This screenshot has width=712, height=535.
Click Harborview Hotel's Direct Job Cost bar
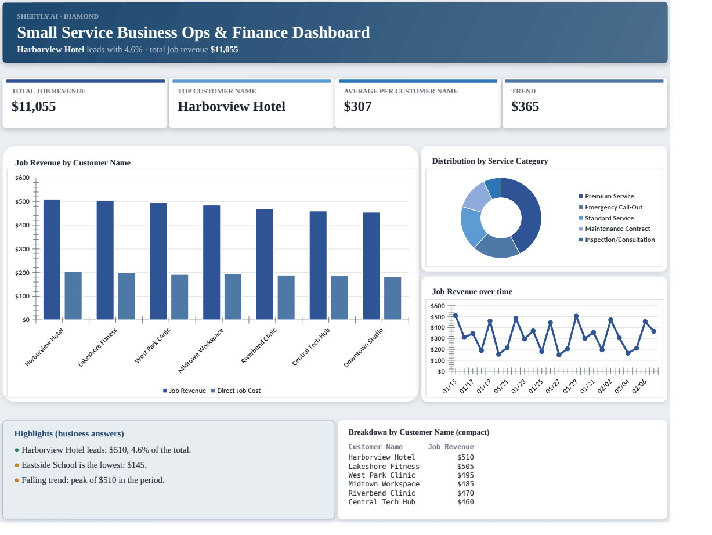pos(73,295)
